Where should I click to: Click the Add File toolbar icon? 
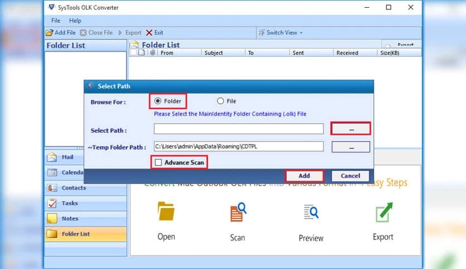50,33
